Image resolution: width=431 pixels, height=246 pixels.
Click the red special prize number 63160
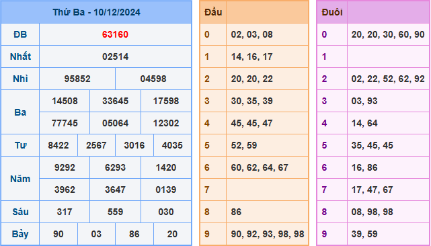pyautogui.click(x=115, y=35)
